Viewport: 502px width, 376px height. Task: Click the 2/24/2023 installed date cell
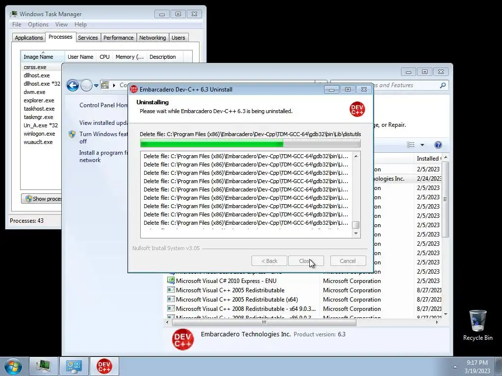[x=428, y=178]
